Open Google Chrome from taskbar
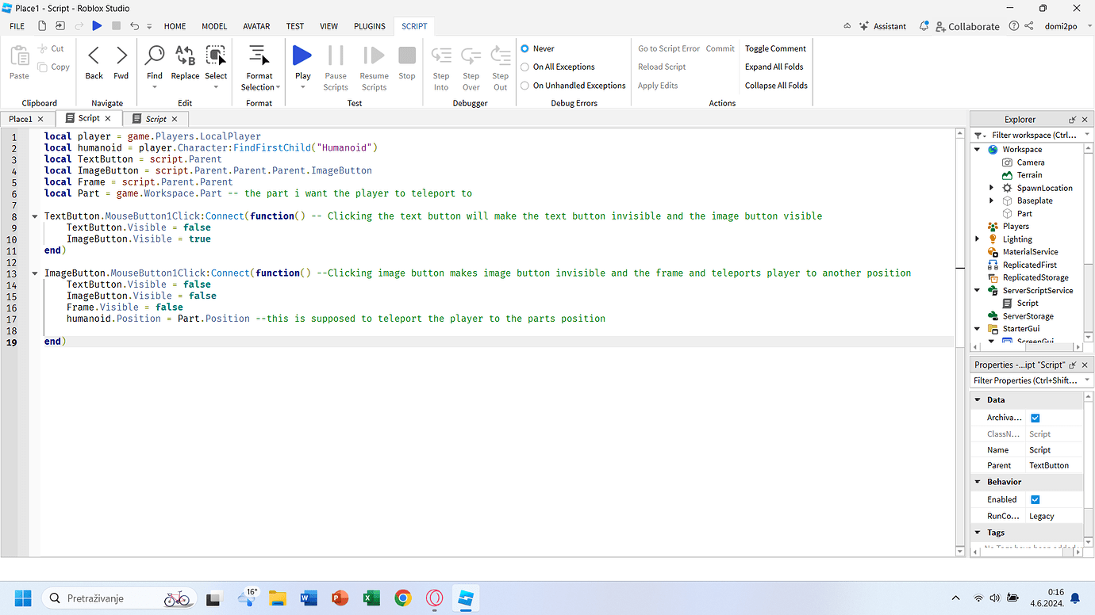 (x=403, y=598)
